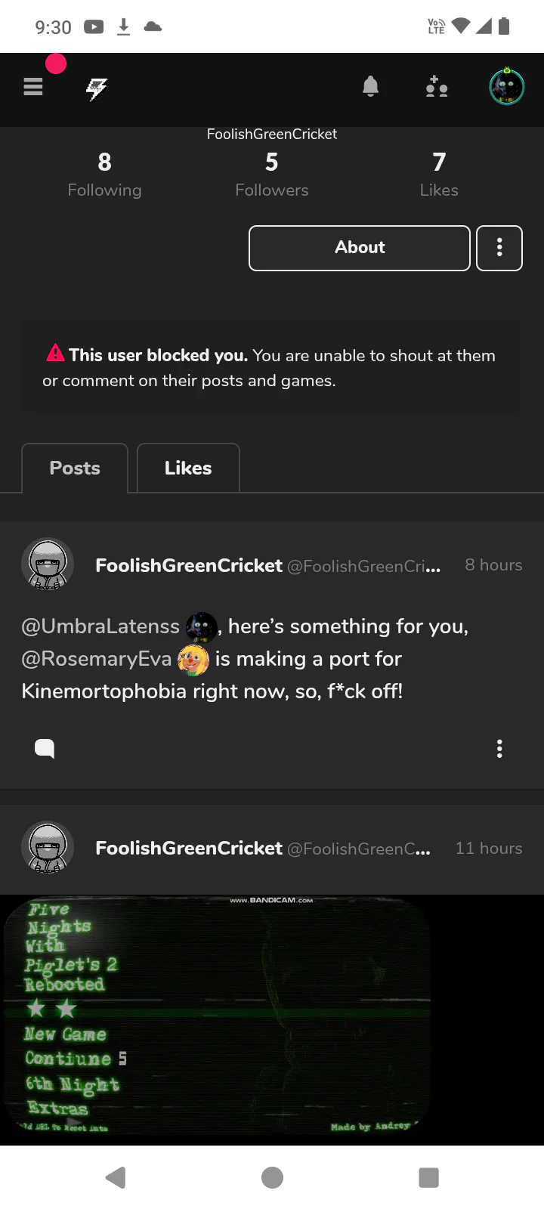544x1209 pixels.
Task: Open the notifications bell
Action: pyautogui.click(x=370, y=87)
